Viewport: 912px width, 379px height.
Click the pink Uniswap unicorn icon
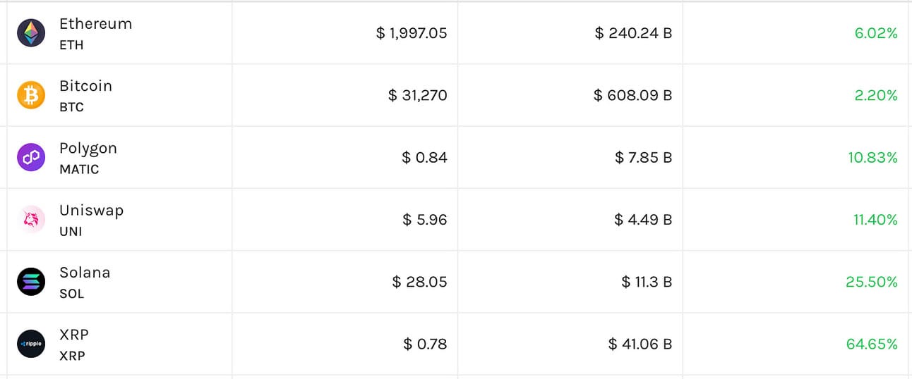[x=31, y=220]
